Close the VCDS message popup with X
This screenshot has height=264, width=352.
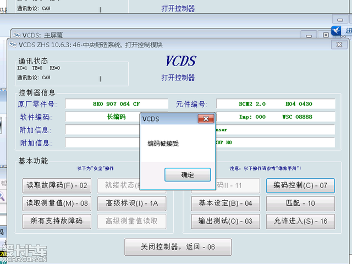coord(205,119)
